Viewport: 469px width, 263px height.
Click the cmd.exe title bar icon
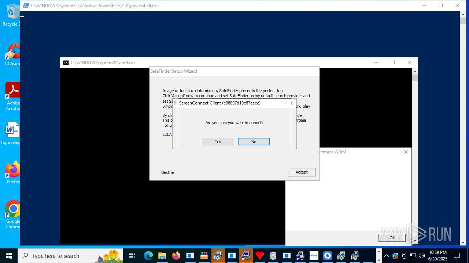pos(66,63)
